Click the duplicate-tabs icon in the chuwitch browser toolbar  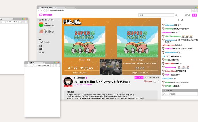(196, 11)
